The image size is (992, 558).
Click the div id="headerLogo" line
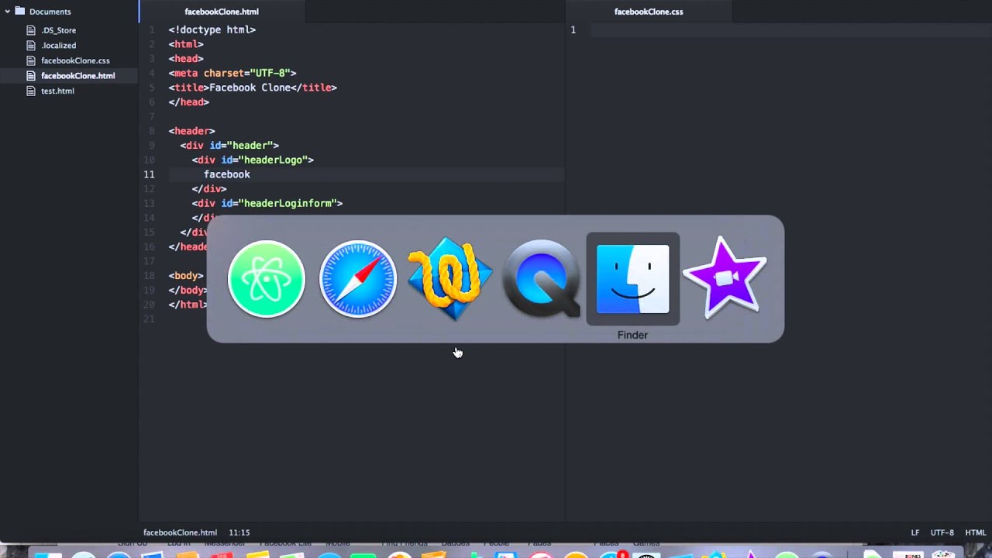pos(253,160)
